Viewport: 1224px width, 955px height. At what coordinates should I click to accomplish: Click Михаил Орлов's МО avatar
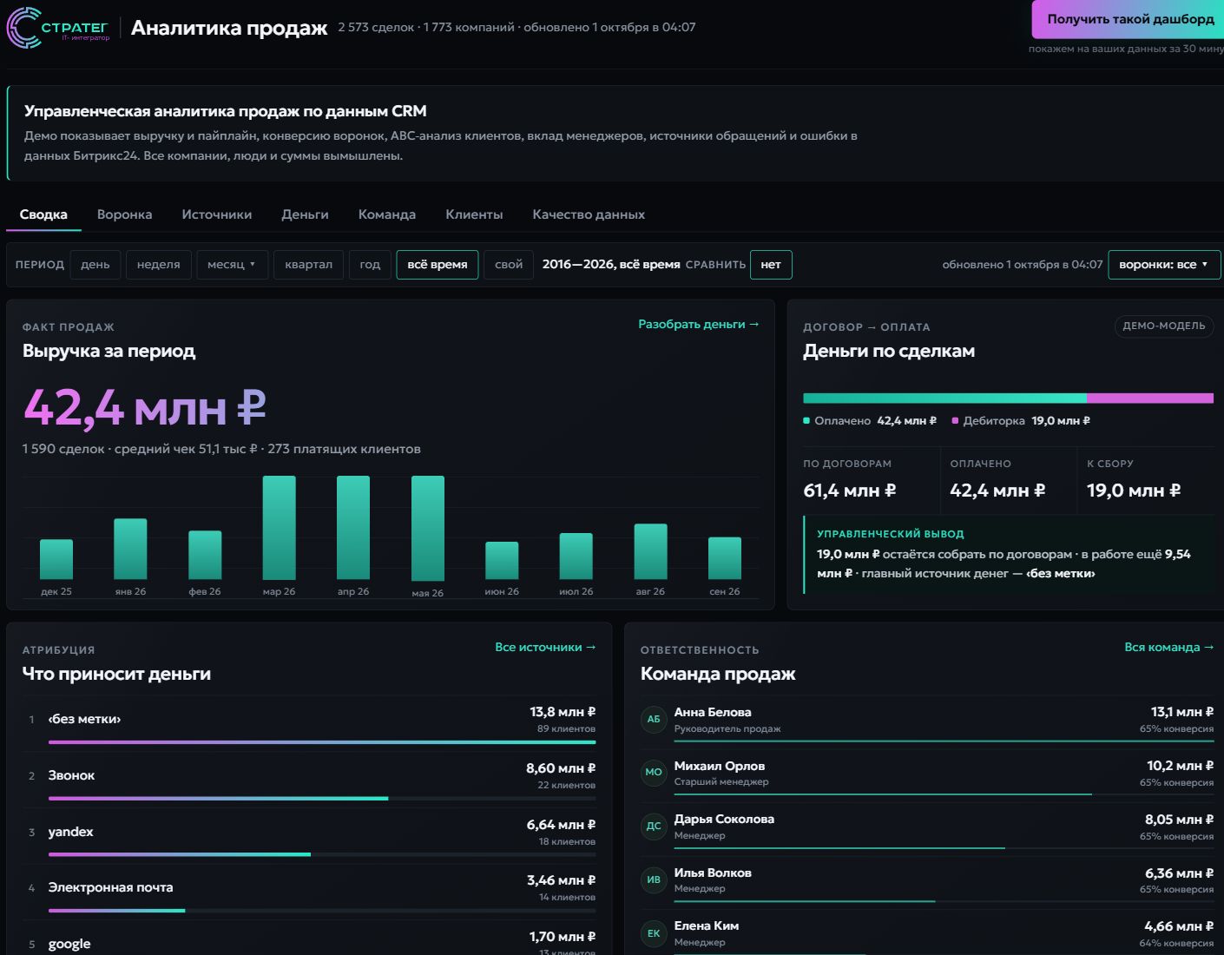pyautogui.click(x=654, y=773)
